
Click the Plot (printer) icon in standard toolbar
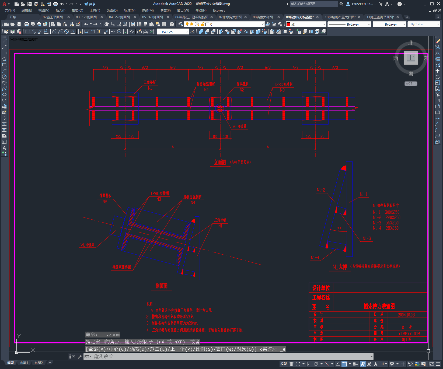(27, 24)
